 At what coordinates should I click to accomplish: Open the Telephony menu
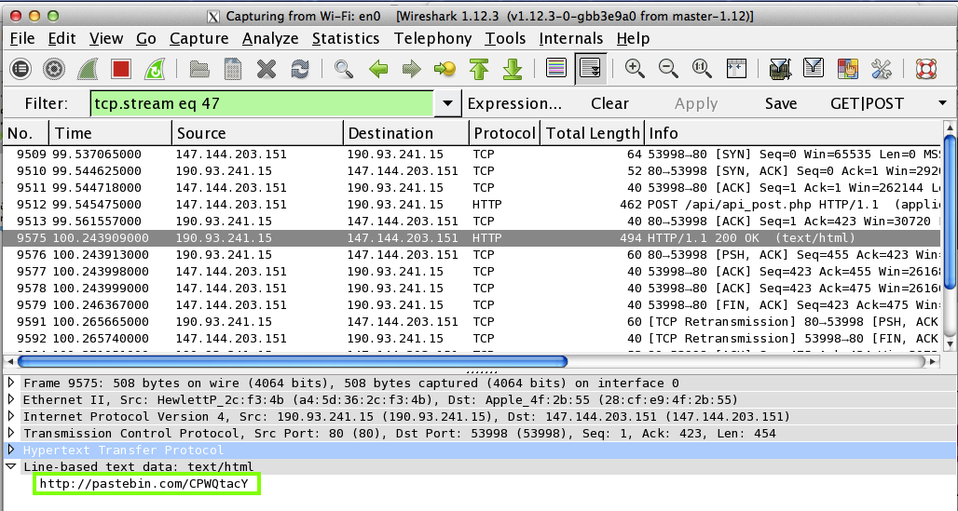(432, 38)
